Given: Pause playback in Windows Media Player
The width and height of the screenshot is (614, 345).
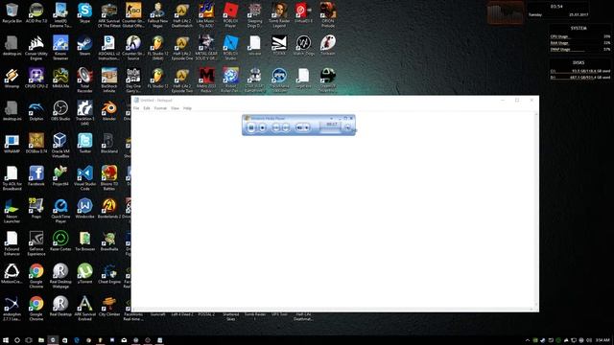Looking at the screenshot, I should click(x=251, y=127).
